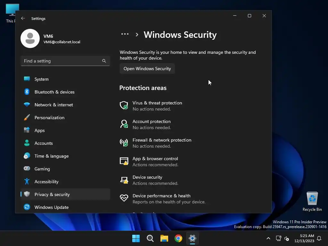Click the Gaming controller icon
Viewport: 328px width, 246px height.
click(x=27, y=168)
